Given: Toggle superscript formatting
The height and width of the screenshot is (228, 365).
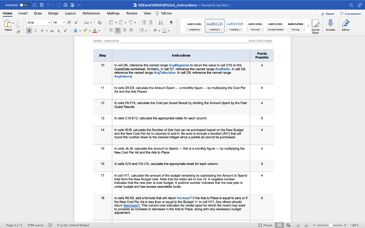Looking at the screenshot, I should [66, 31].
